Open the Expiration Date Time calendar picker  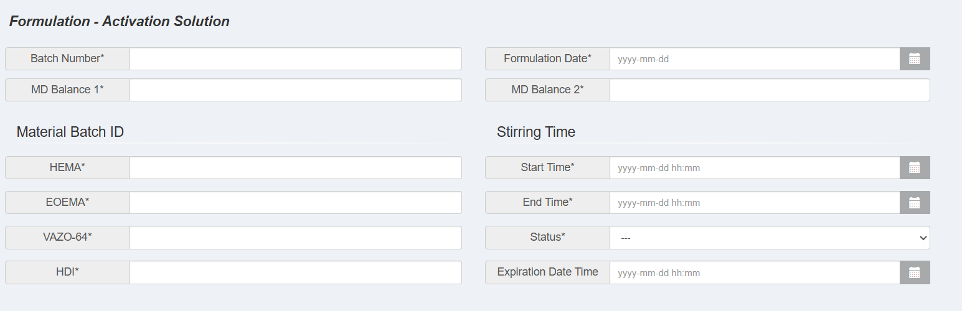[914, 272]
